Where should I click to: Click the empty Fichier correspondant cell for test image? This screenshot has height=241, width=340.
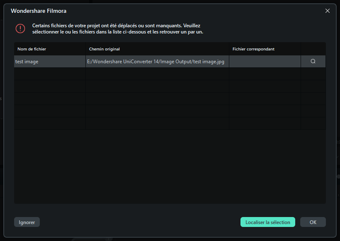click(x=265, y=61)
